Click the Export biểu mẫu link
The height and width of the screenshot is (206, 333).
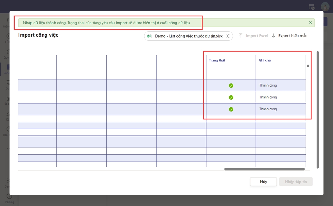pyautogui.click(x=293, y=36)
